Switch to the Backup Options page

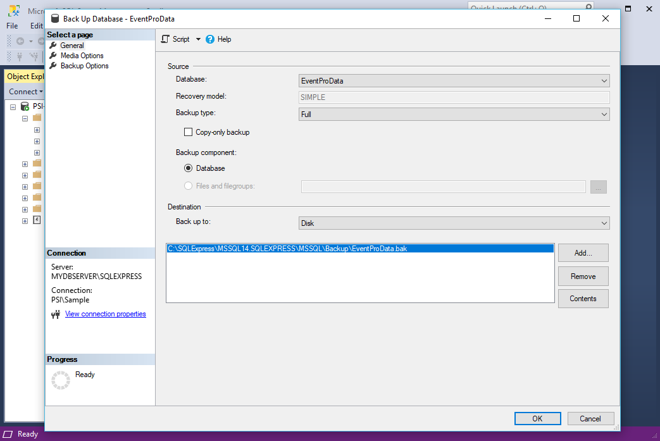[x=85, y=66]
